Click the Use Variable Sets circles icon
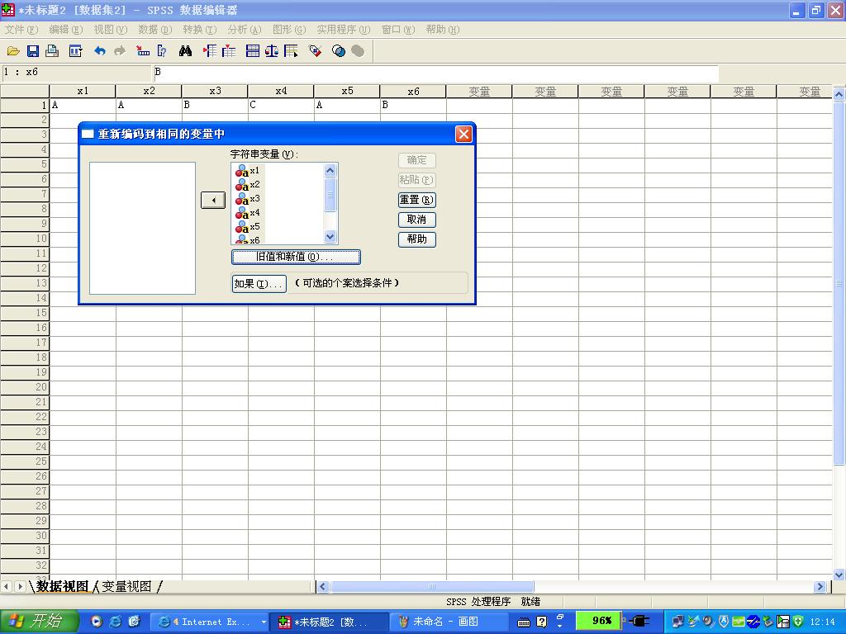 click(x=338, y=51)
